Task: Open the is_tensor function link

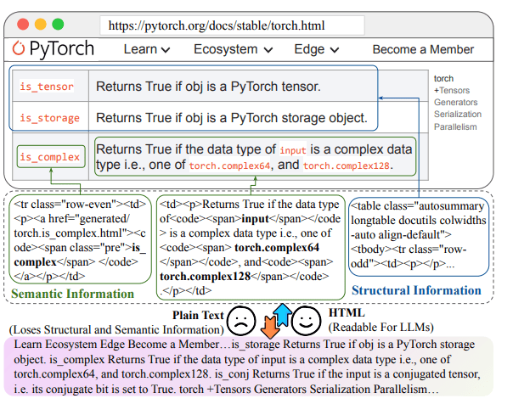Action: [x=46, y=87]
